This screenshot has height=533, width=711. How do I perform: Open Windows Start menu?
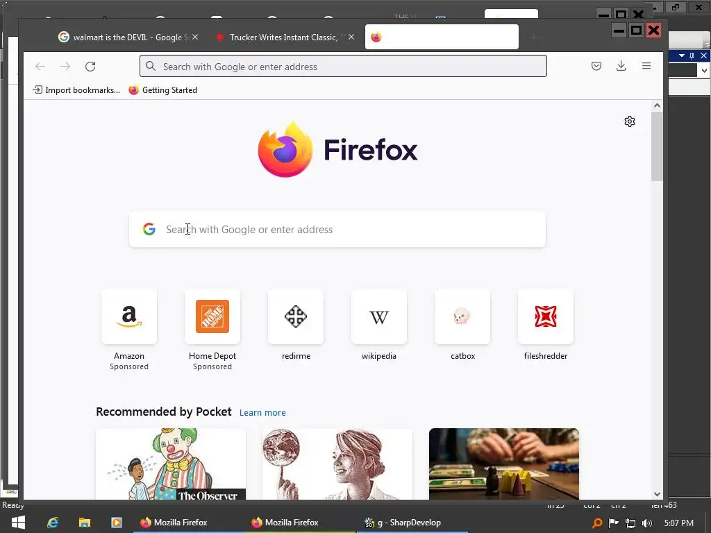click(18, 523)
